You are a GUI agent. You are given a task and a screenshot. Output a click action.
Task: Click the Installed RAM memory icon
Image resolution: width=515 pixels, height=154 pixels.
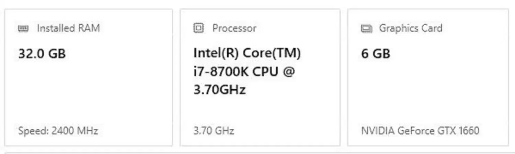click(23, 28)
